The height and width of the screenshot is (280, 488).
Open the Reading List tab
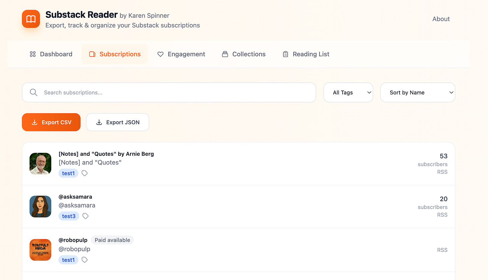coord(306,54)
